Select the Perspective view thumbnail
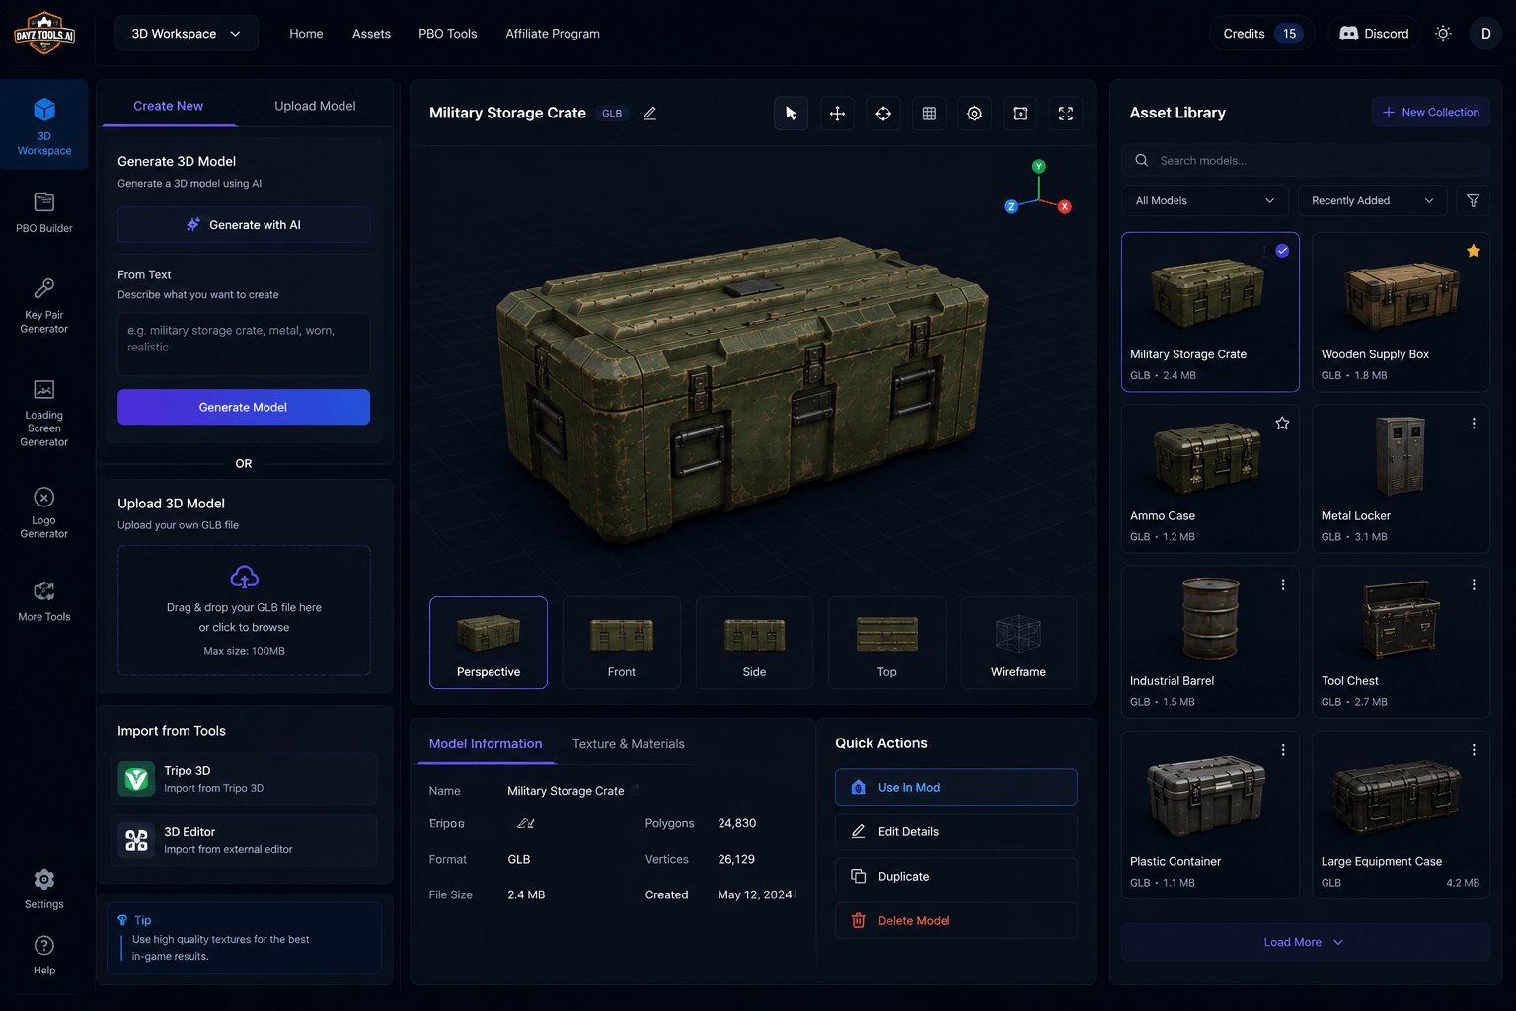 (489, 643)
